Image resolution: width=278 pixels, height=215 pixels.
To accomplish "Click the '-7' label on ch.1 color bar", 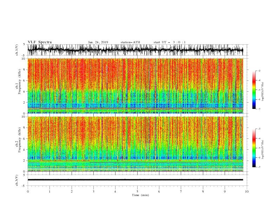I will (259, 109).
